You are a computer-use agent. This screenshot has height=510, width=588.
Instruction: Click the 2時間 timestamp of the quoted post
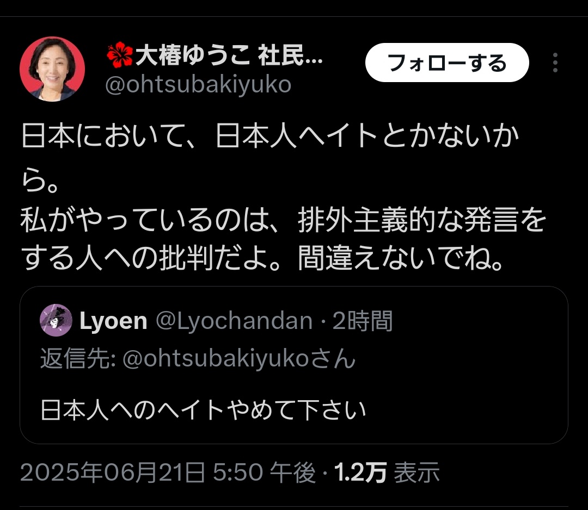362,321
